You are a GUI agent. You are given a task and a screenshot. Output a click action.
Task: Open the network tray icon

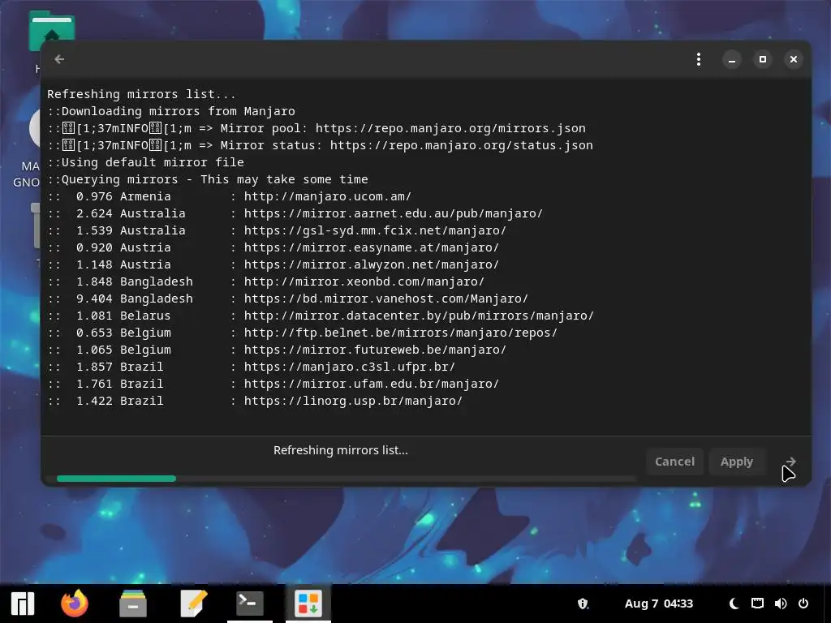757,604
